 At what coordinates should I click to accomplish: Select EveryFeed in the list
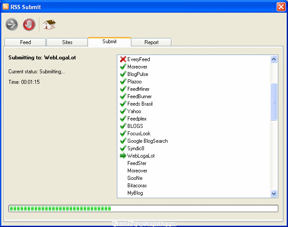pos(138,59)
